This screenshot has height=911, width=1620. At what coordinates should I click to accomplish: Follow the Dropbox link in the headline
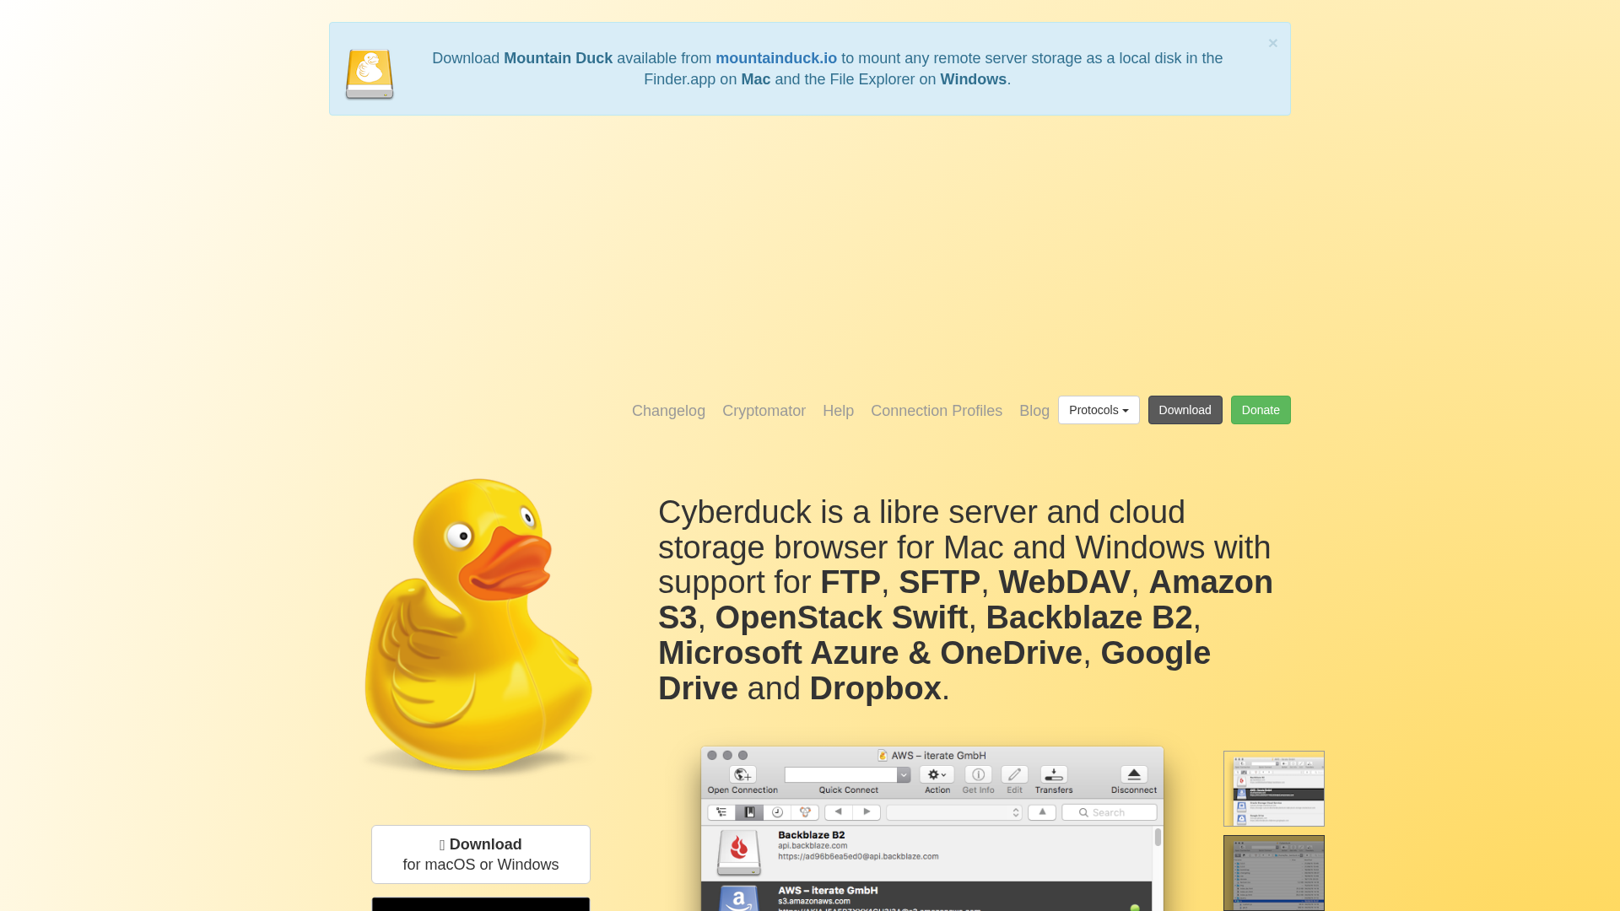click(x=875, y=688)
